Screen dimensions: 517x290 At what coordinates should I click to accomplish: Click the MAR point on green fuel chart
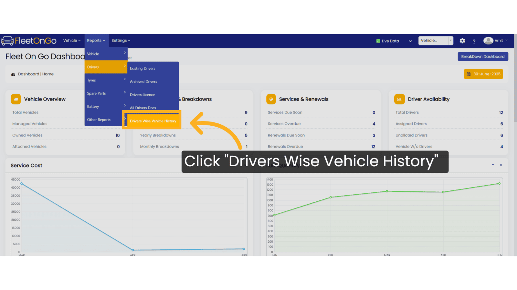click(x=387, y=191)
